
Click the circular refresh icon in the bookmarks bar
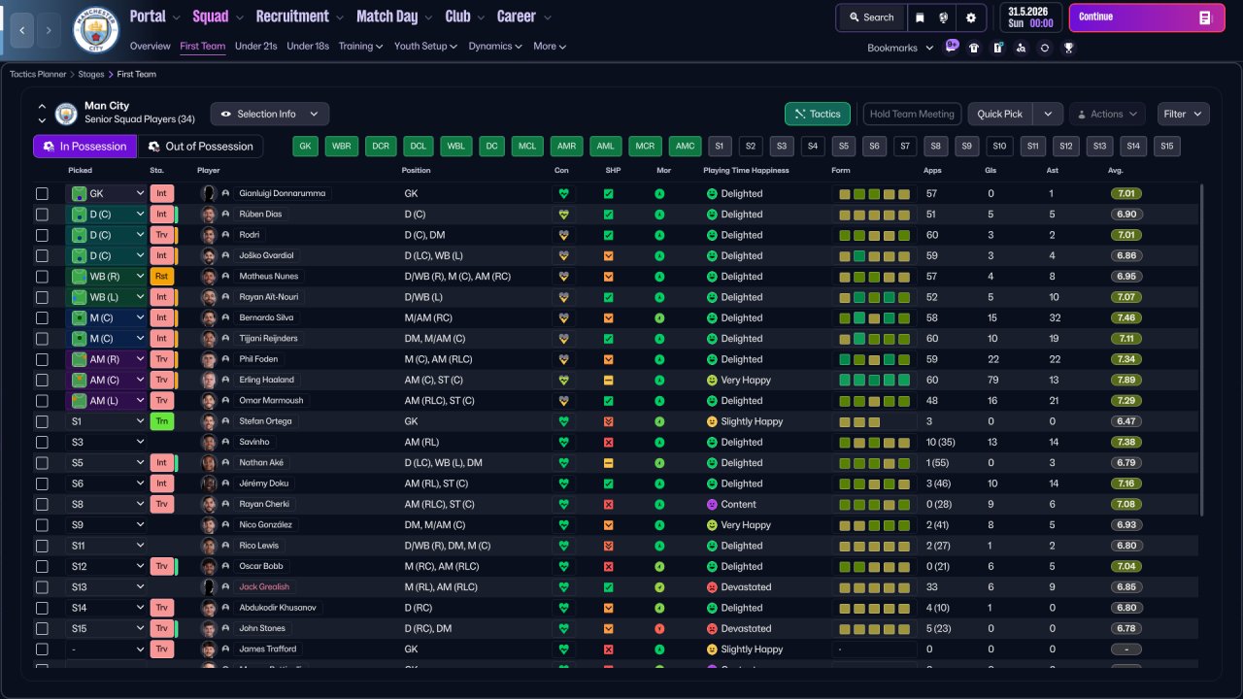[1044, 48]
